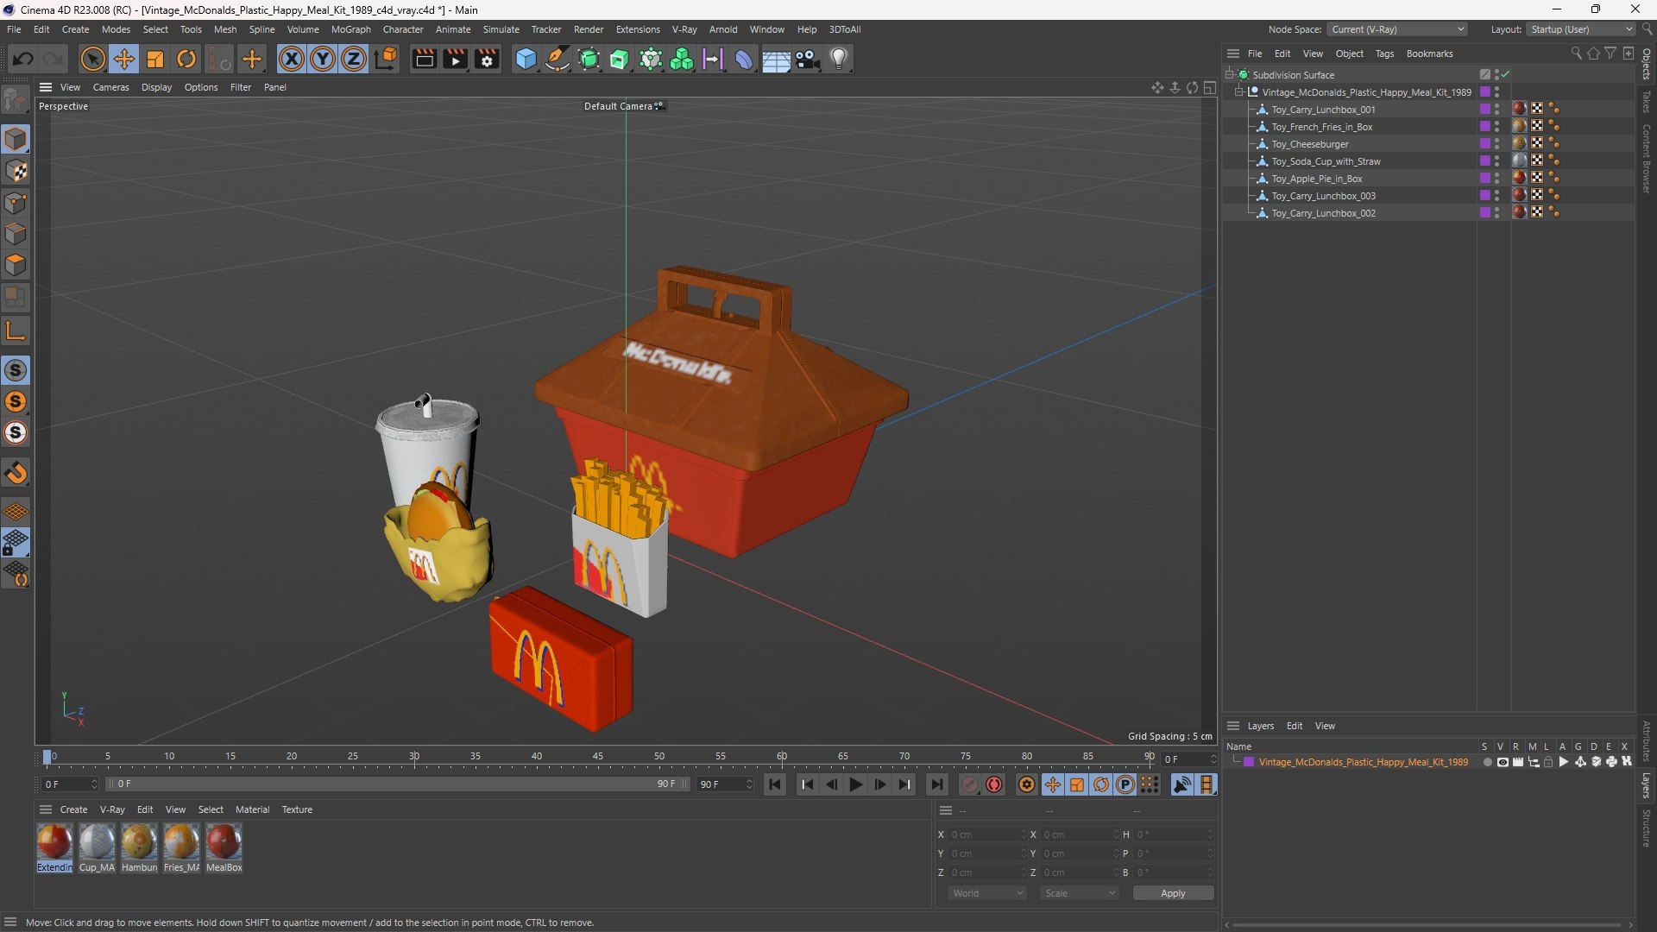Select the Cup_MA material thumbnail
This screenshot has width=1657, height=932.
(97, 841)
